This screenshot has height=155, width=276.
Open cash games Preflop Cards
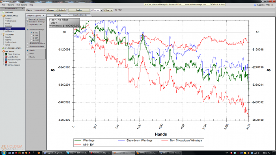[x=10, y=21]
